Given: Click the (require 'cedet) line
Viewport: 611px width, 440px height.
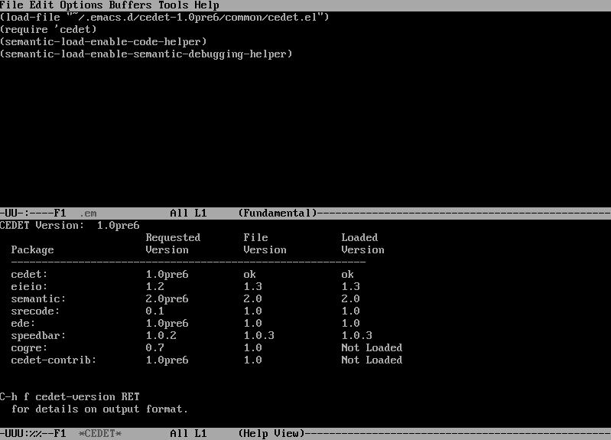Looking at the screenshot, I should click(x=48, y=30).
